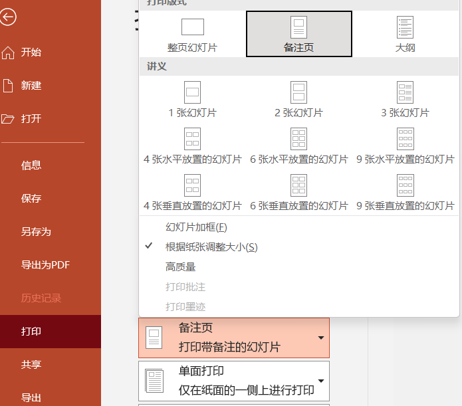Open the 打开 menu item

[31, 119]
